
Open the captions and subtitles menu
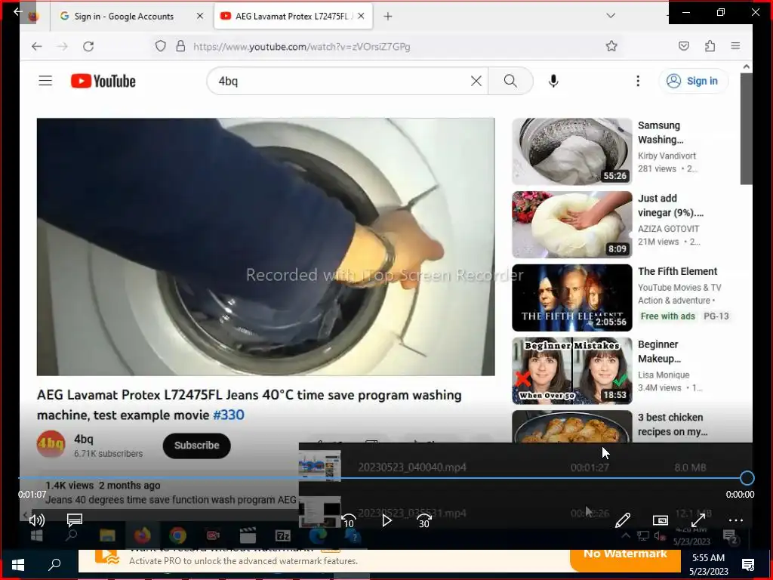pos(75,520)
